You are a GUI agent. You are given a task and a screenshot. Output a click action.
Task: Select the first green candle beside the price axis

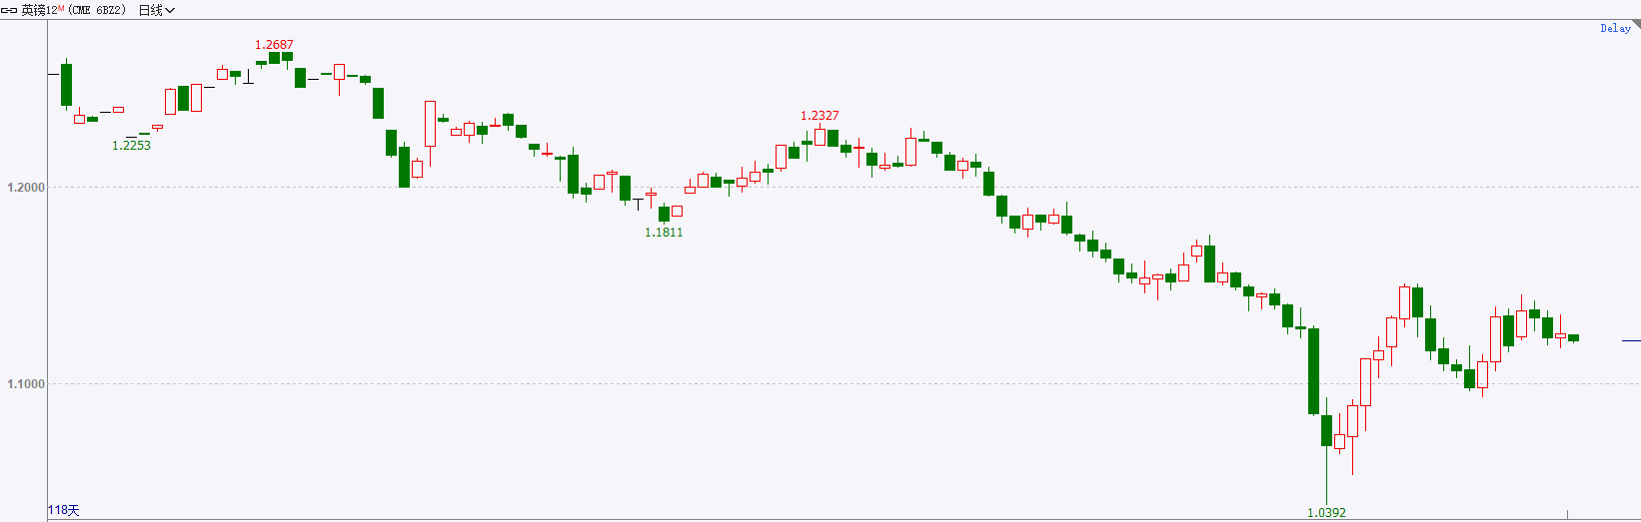pyautogui.click(x=67, y=84)
